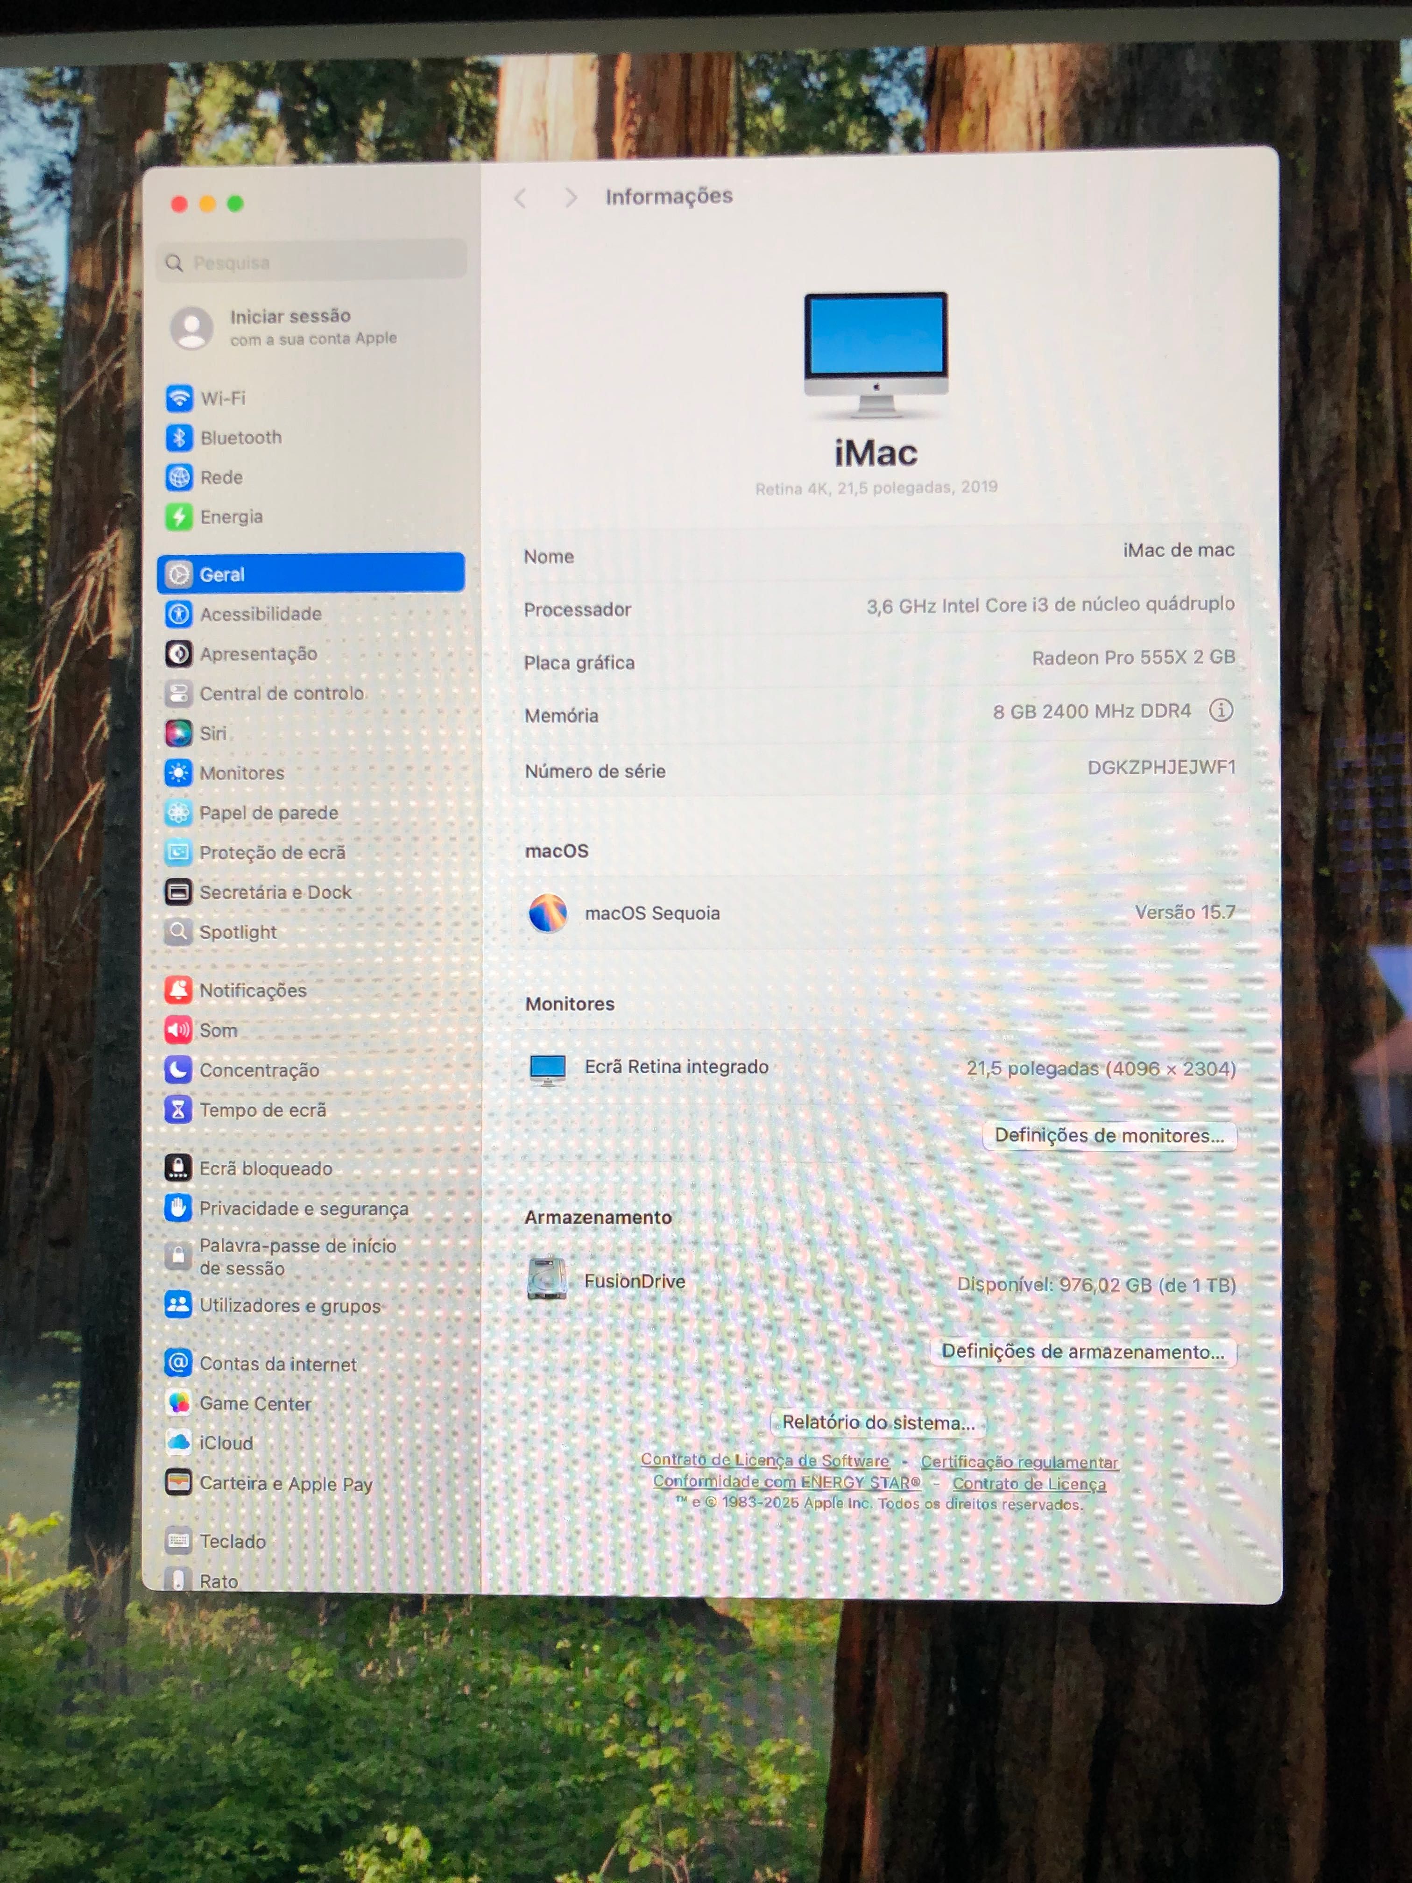Open Notificações bell icon

coord(179,990)
